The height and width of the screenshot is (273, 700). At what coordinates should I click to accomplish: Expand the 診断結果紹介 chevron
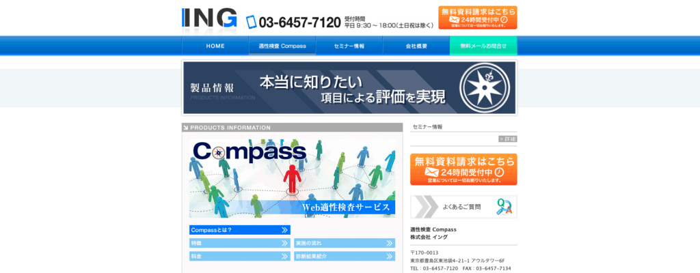[389, 256]
